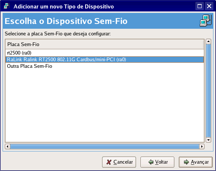The width and height of the screenshot is (216, 171).
Task: Click the window menu icon in title bar
Action: (x=7, y=6)
